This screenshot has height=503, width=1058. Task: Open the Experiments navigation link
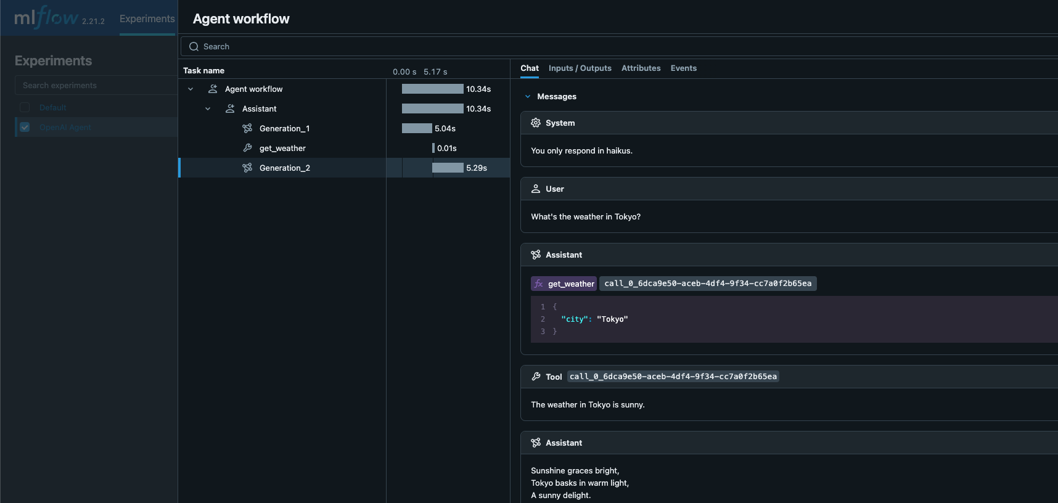click(x=147, y=19)
